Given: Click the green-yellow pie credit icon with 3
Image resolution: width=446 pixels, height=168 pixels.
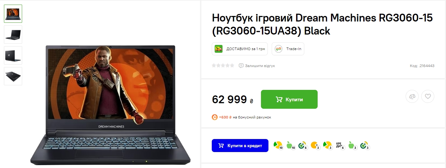Looking at the screenshot, I should (328, 145).
